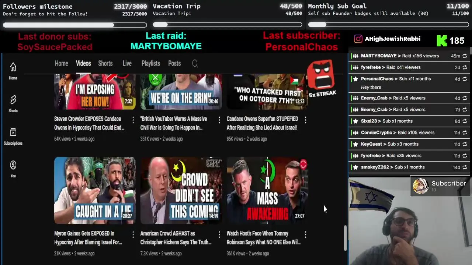Click the Subscriber badge avatar icon
This screenshot has height=265, width=472.
pos(420,186)
